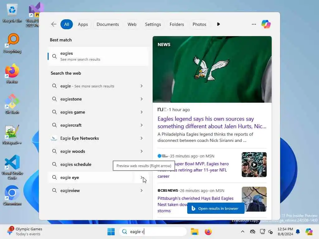Switch to the Photos filter tab
The height and width of the screenshot is (239, 319).
(199, 24)
